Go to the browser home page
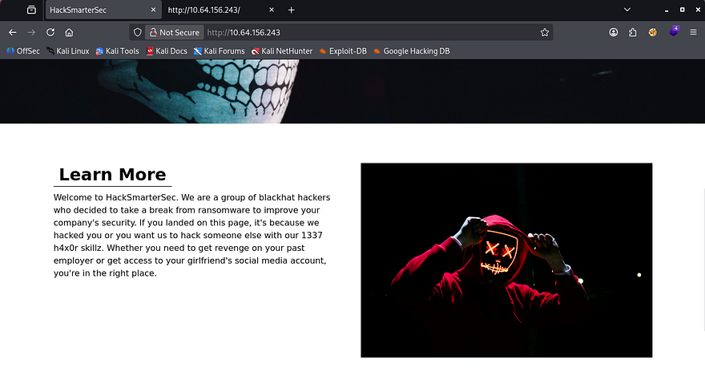This screenshot has width=705, height=384. pos(70,32)
